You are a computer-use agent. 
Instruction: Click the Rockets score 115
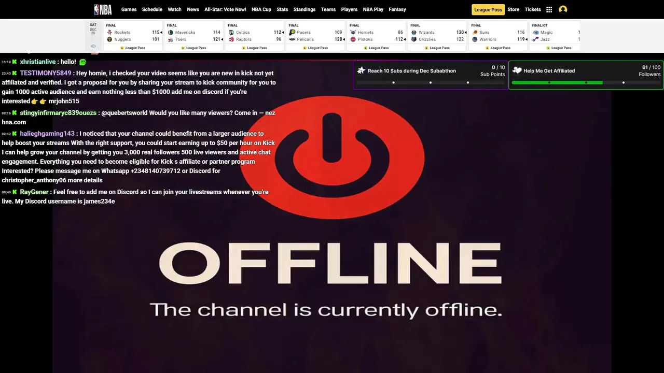pos(156,32)
